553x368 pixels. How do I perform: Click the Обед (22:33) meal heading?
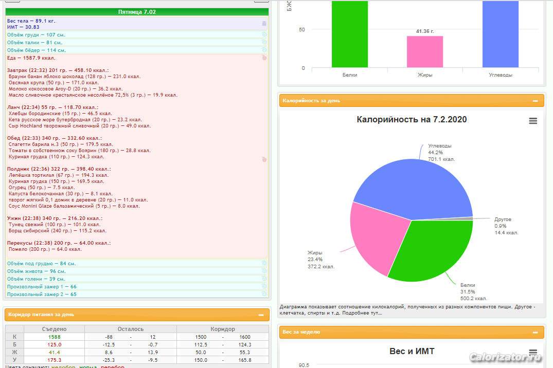[x=55, y=138]
